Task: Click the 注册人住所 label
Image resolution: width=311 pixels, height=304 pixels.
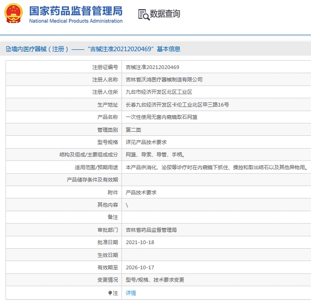Action: pyautogui.click(x=105, y=92)
